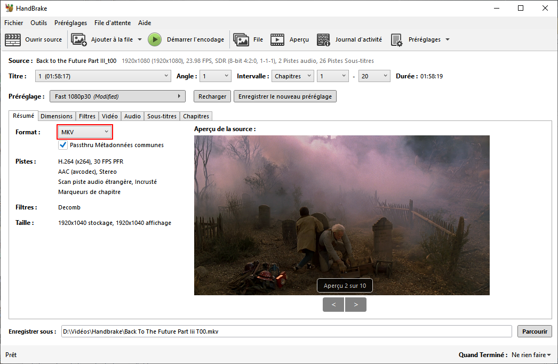Click the Ajouter à la file icon
Screen dimensions: 558x364
point(79,39)
